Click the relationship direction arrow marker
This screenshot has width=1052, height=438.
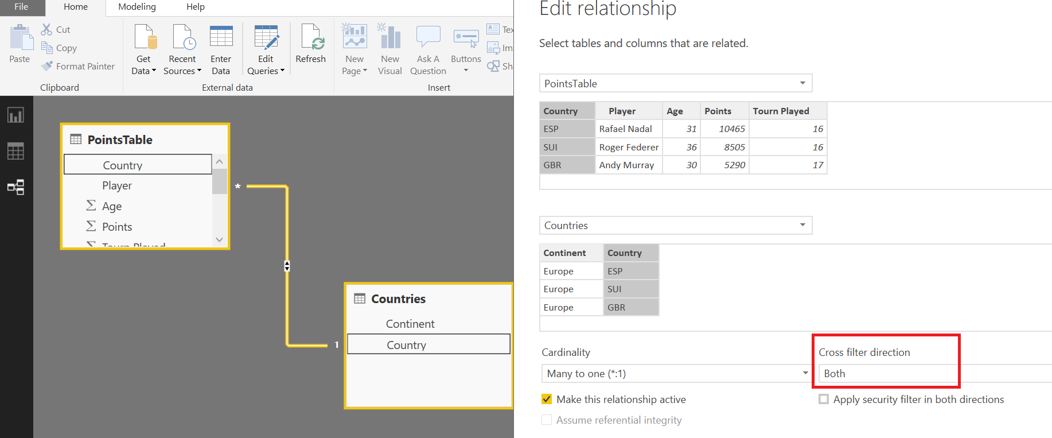pos(287,266)
